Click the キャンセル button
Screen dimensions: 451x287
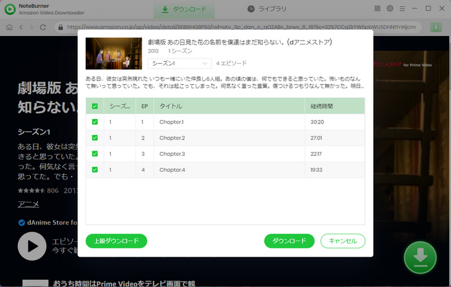[x=343, y=241]
